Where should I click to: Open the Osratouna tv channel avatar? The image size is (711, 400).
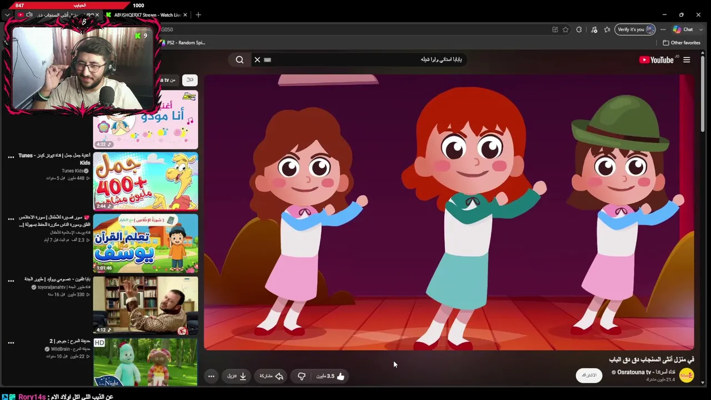pos(687,376)
